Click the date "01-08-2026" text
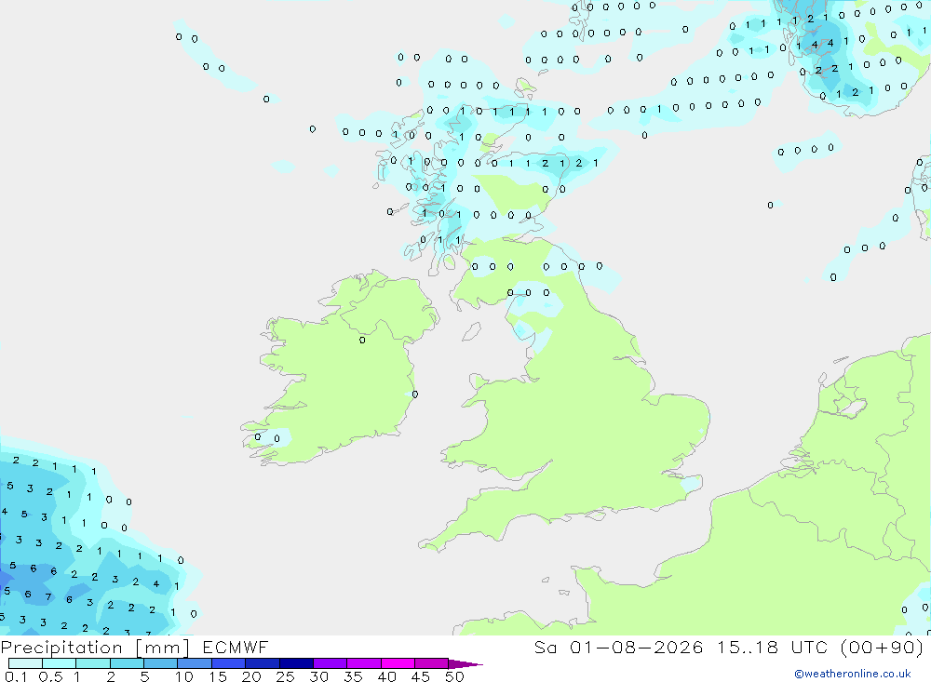The width and height of the screenshot is (931, 682). [x=636, y=647]
